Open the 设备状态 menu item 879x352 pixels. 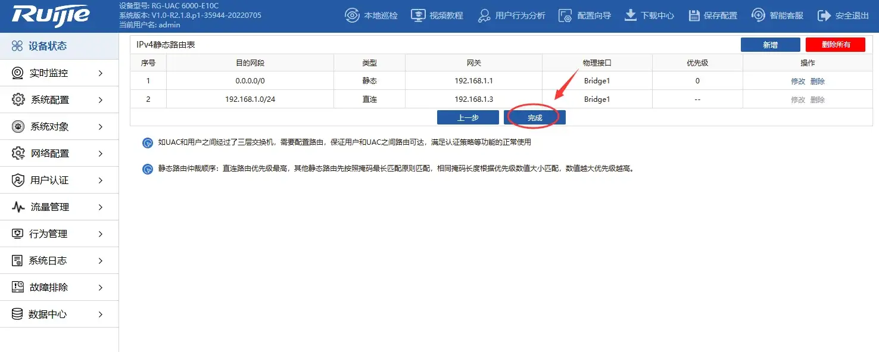pyautogui.click(x=59, y=46)
